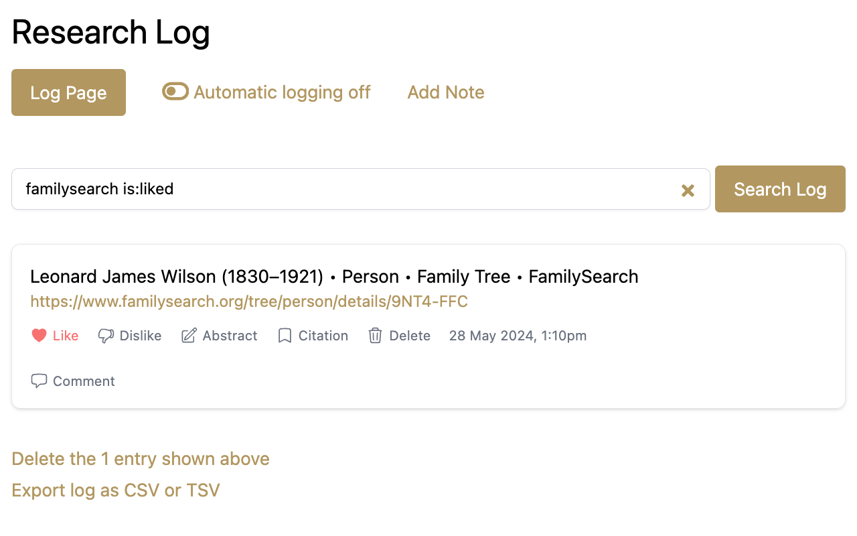Click the Search Log button
857x536 pixels.
coord(780,189)
